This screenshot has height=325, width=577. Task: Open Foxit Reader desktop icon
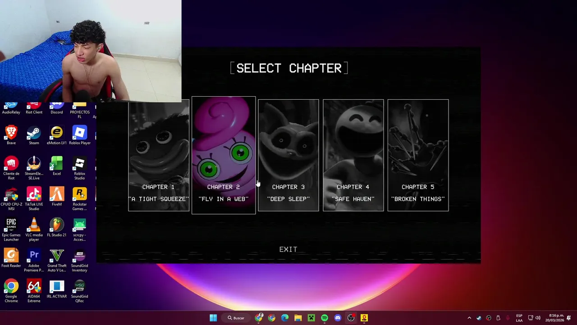tap(11, 258)
